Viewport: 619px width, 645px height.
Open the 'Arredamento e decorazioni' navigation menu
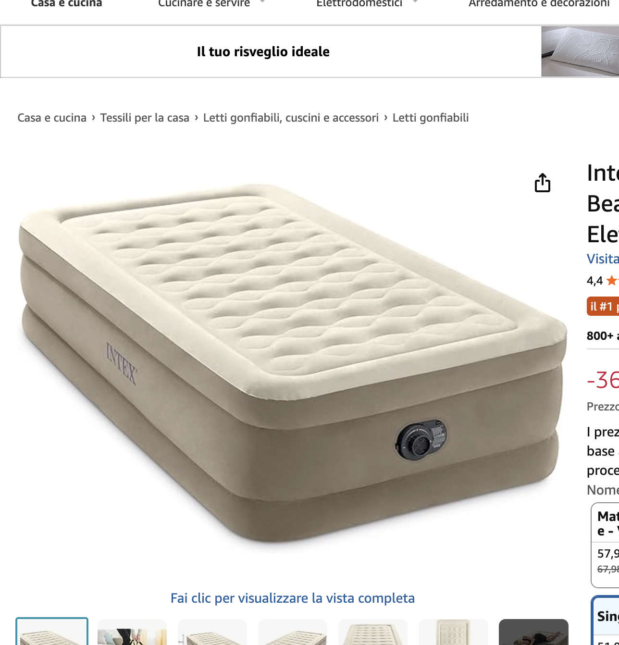pyautogui.click(x=539, y=3)
